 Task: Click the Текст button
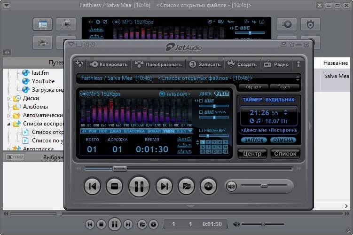pyautogui.click(x=284, y=87)
